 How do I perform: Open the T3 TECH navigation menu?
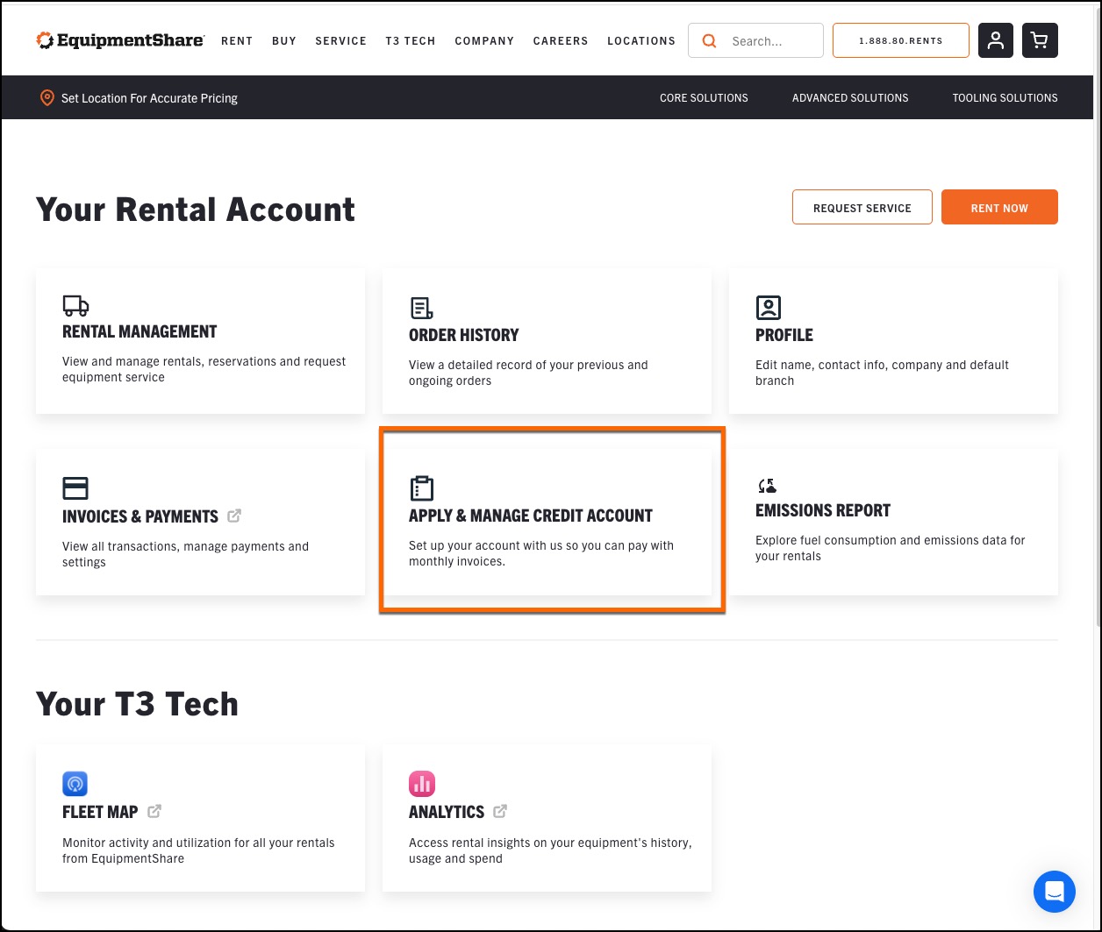point(411,41)
